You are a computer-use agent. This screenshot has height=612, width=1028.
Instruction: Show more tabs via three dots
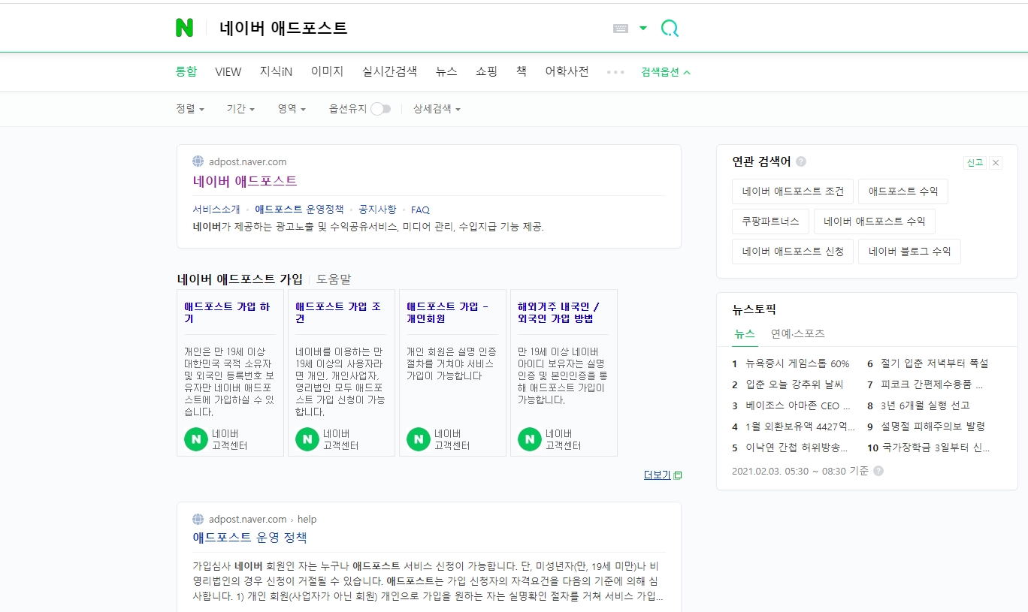(x=615, y=72)
